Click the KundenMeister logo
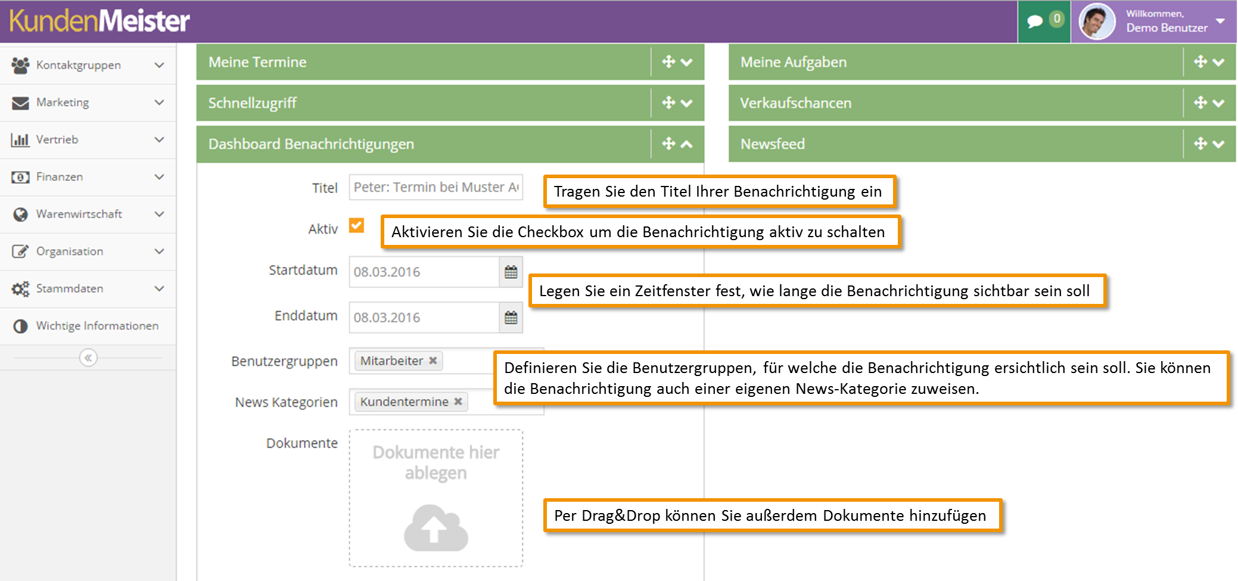The image size is (1238, 581). tap(99, 21)
